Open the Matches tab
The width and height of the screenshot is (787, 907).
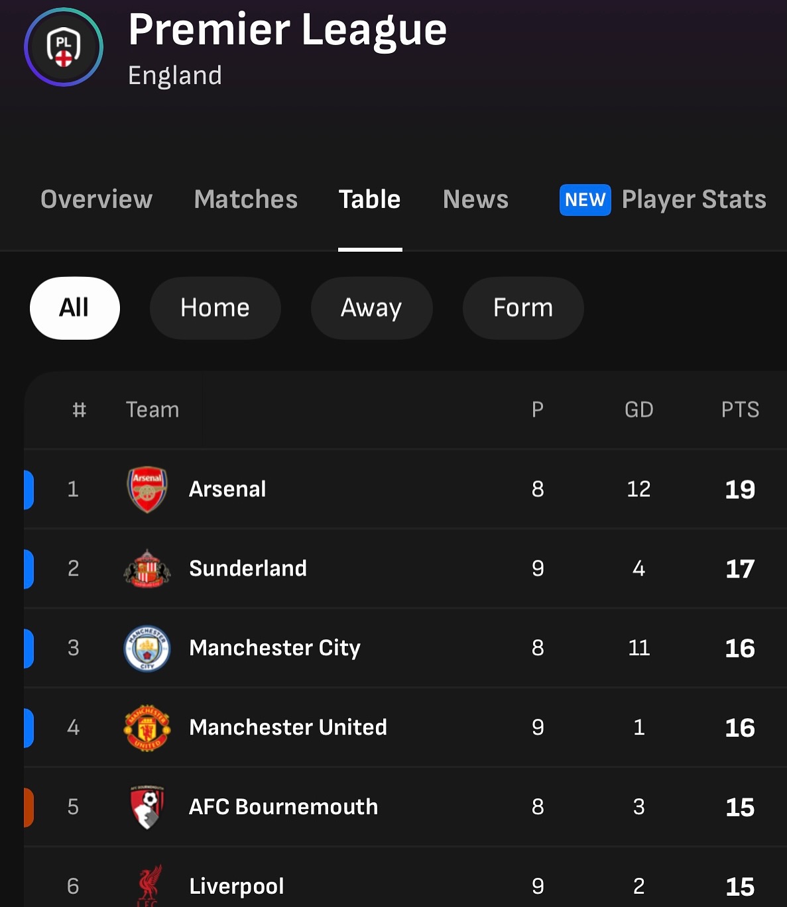tap(246, 199)
